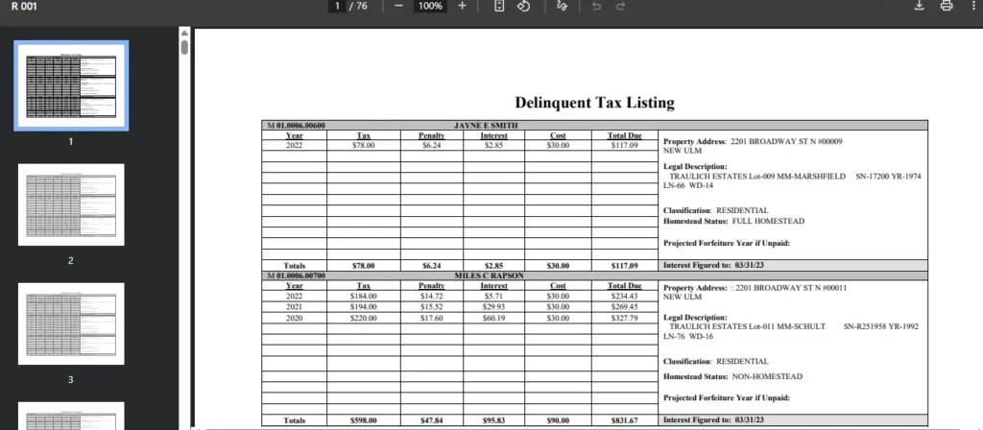Click interest value '$60.19'
Viewport: 983px width, 430px height.
(493, 319)
